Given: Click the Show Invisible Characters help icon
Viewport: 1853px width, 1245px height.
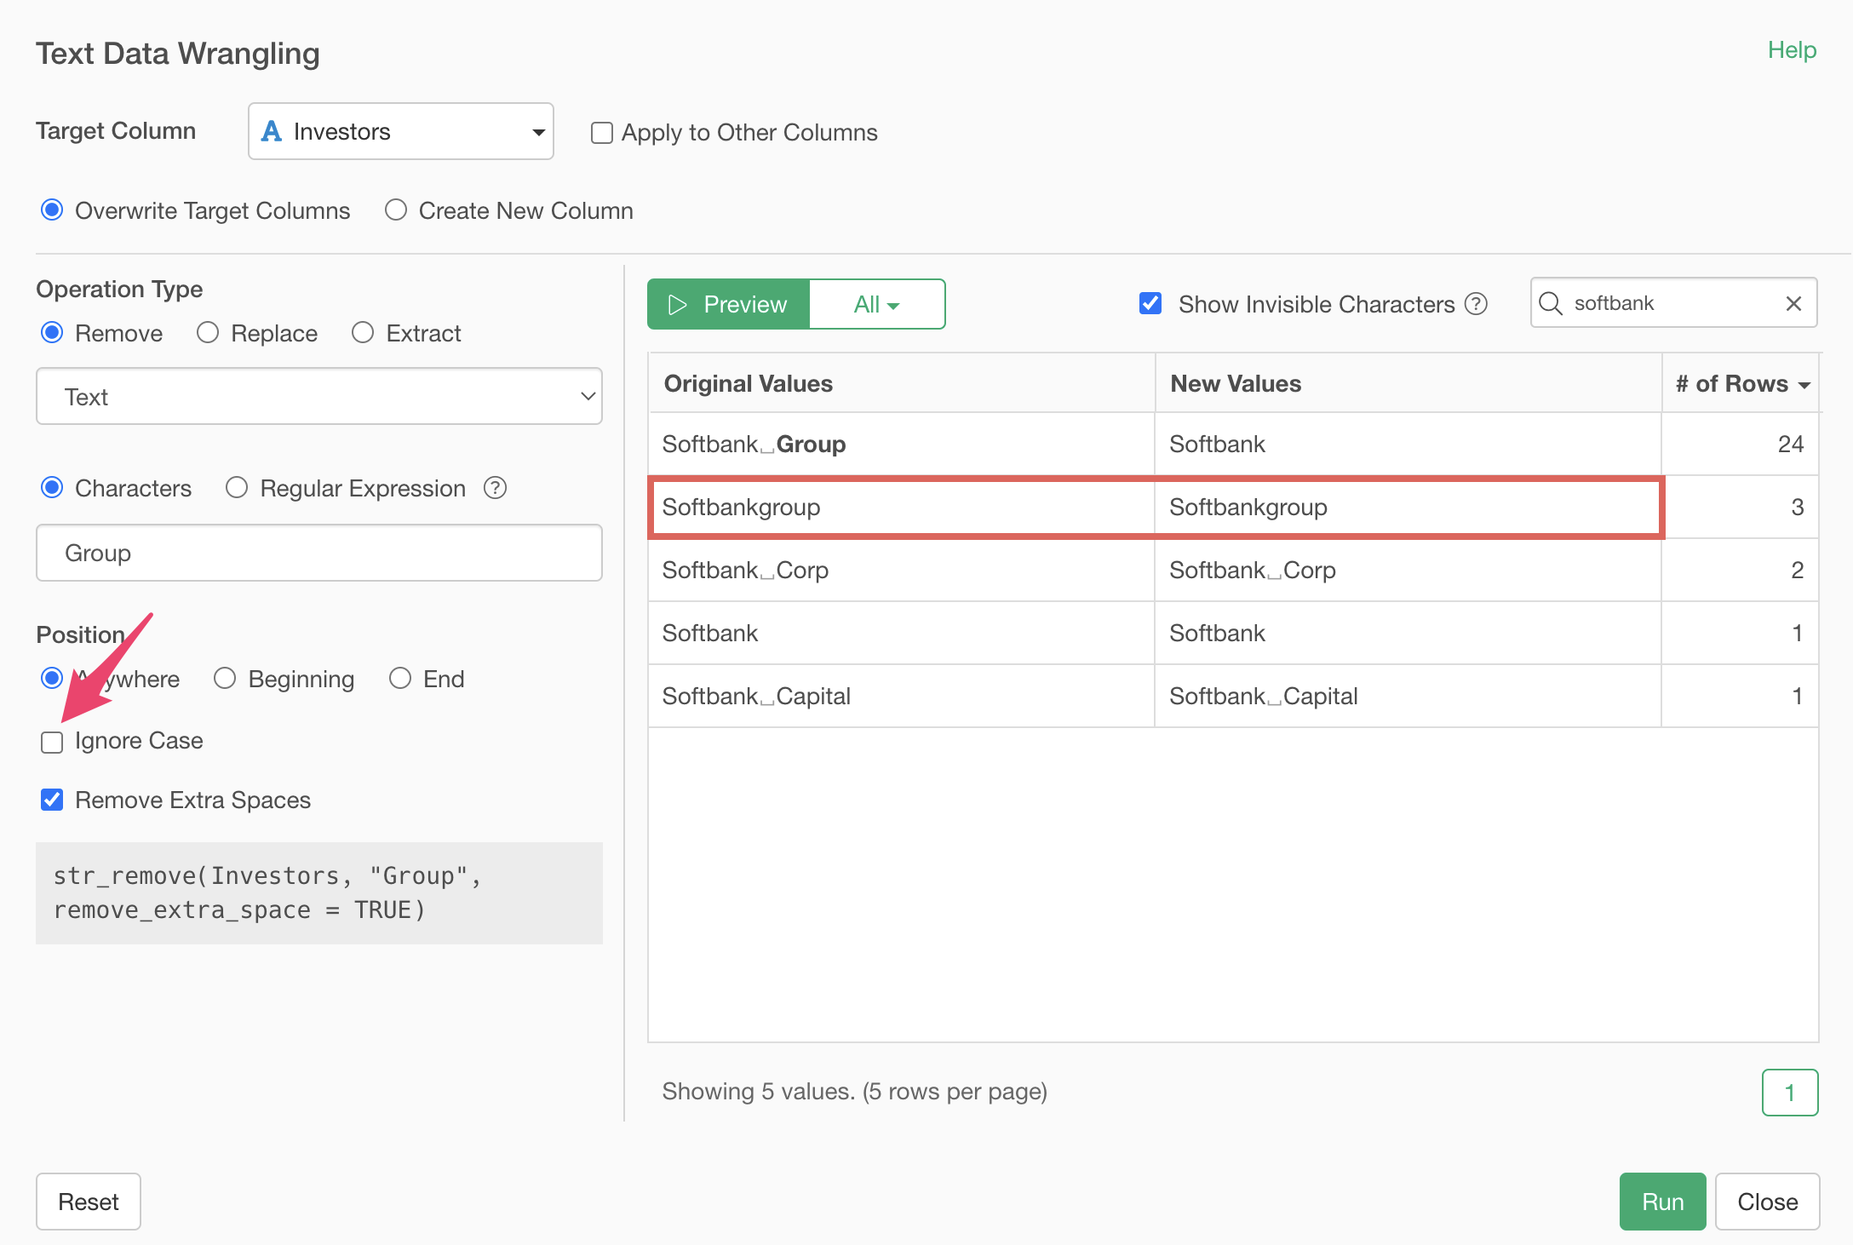Looking at the screenshot, I should pyautogui.click(x=1476, y=304).
